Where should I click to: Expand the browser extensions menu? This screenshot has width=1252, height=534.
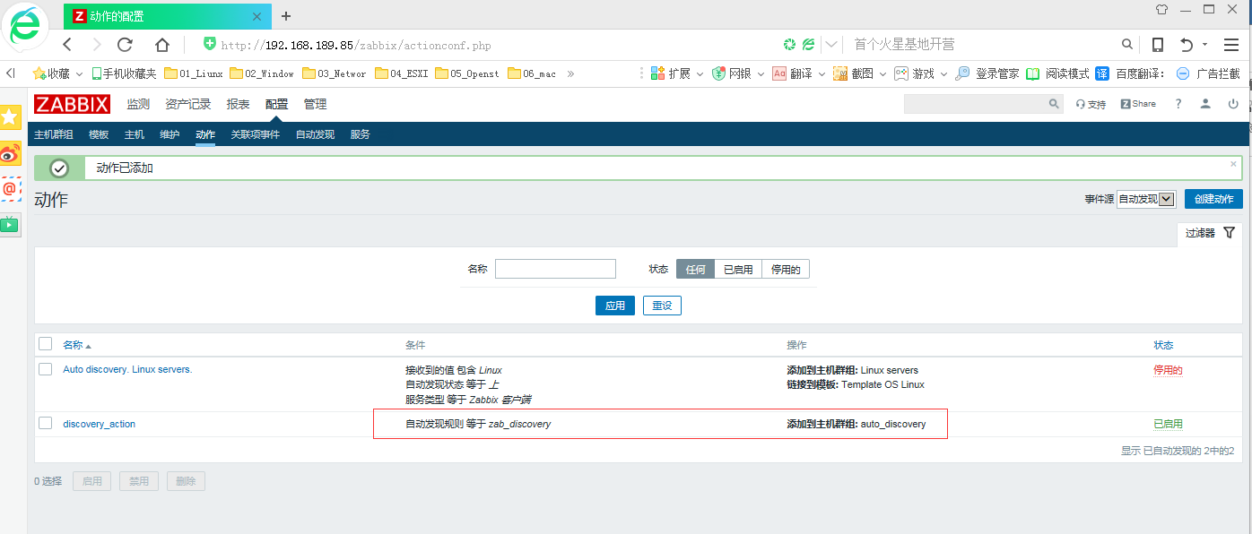(x=671, y=73)
